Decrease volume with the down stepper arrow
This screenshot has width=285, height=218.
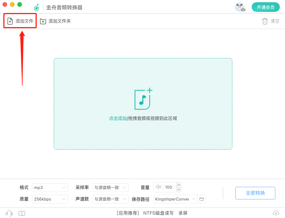(179, 189)
